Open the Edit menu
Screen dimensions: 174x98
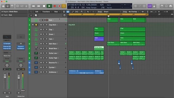tap(38, 12)
